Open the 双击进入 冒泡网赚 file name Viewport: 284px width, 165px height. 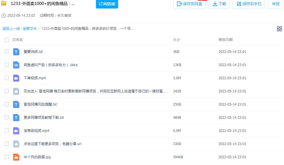[95, 91]
